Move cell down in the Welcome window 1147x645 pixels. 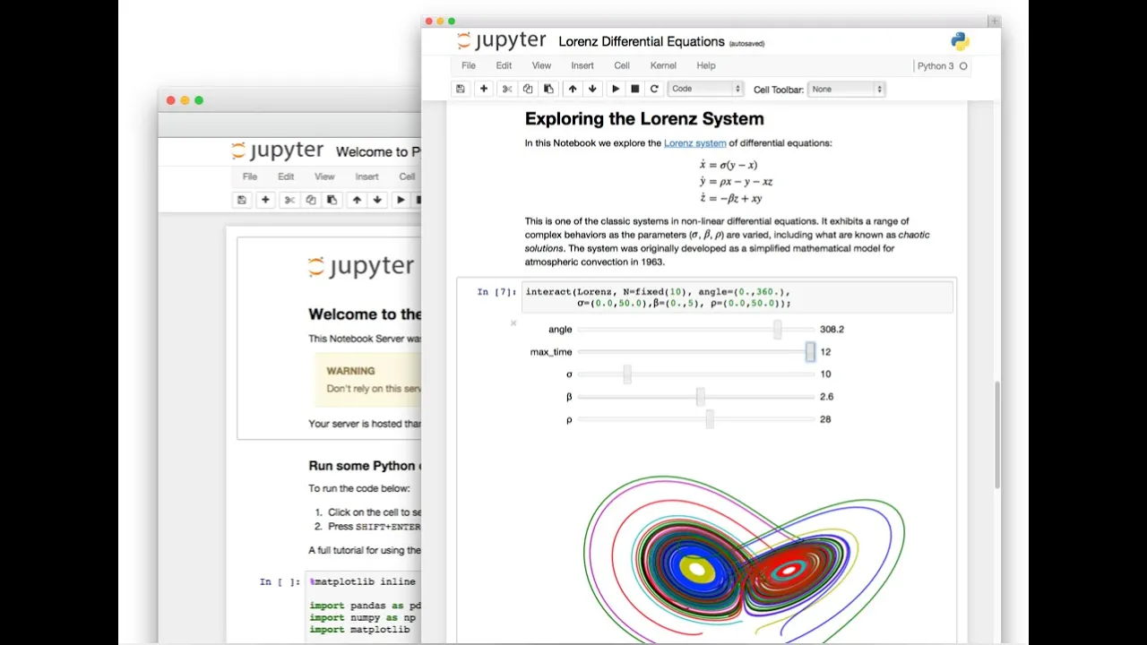[x=377, y=200]
